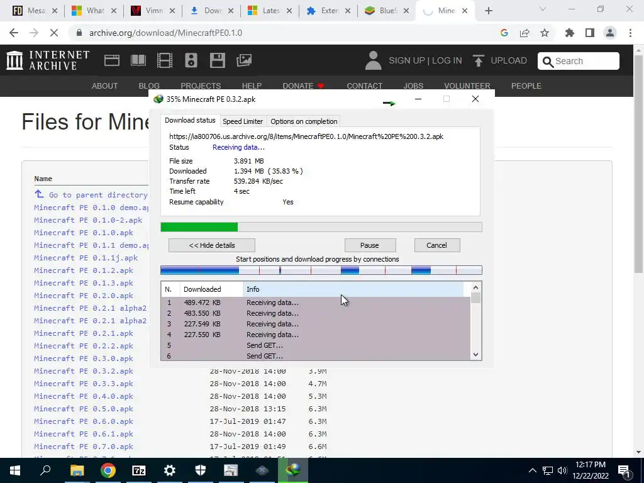Open 7-Zip from the taskbar

139,470
